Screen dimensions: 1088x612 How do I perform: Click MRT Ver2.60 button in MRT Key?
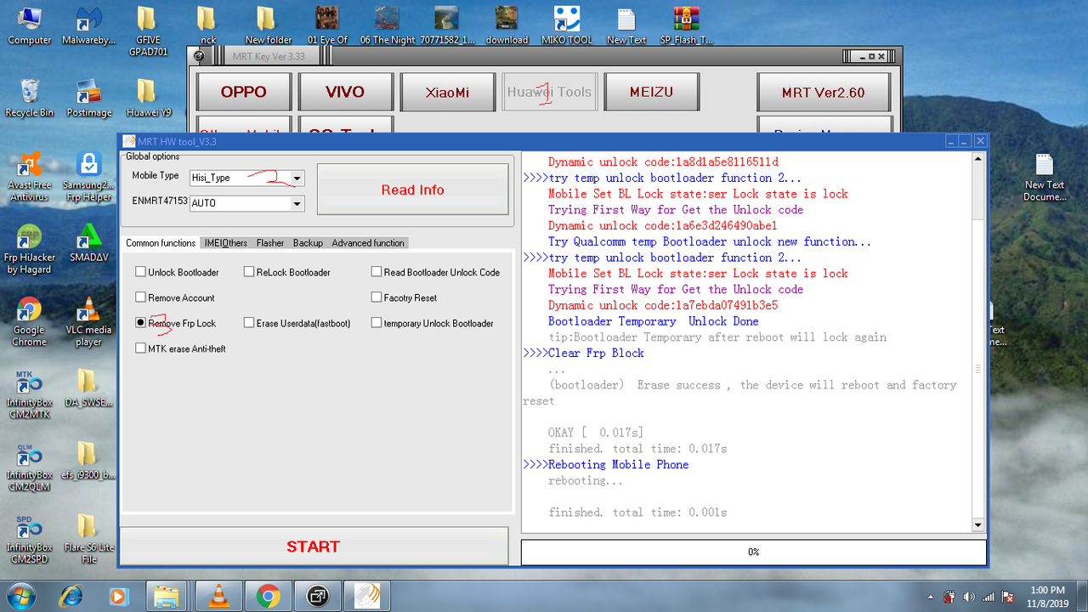pos(824,92)
